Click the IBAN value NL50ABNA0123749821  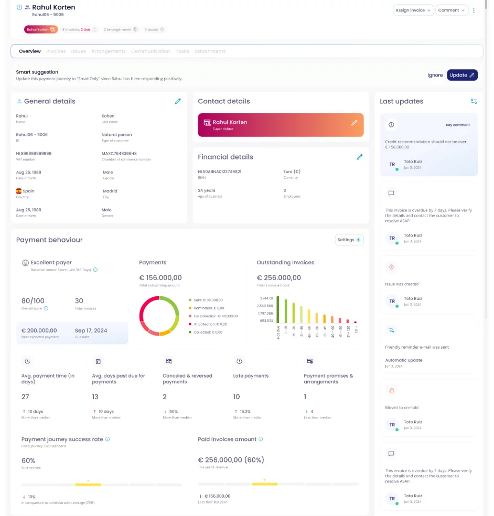click(220, 172)
